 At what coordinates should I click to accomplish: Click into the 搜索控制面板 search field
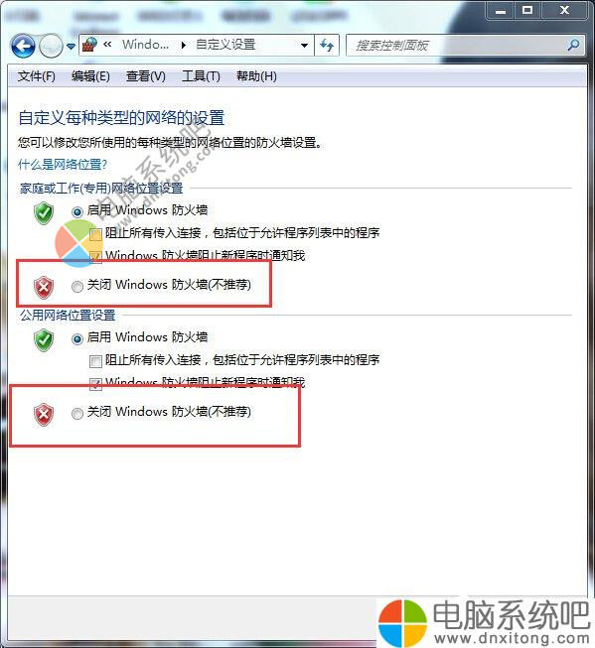(x=459, y=45)
